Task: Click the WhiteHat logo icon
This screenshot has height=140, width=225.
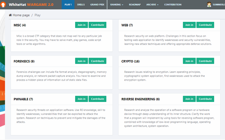Action: [3, 4]
